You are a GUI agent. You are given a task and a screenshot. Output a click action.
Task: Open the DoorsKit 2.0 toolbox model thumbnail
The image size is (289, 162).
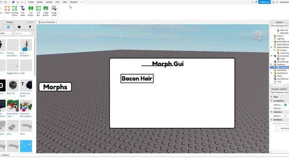(x=13, y=106)
